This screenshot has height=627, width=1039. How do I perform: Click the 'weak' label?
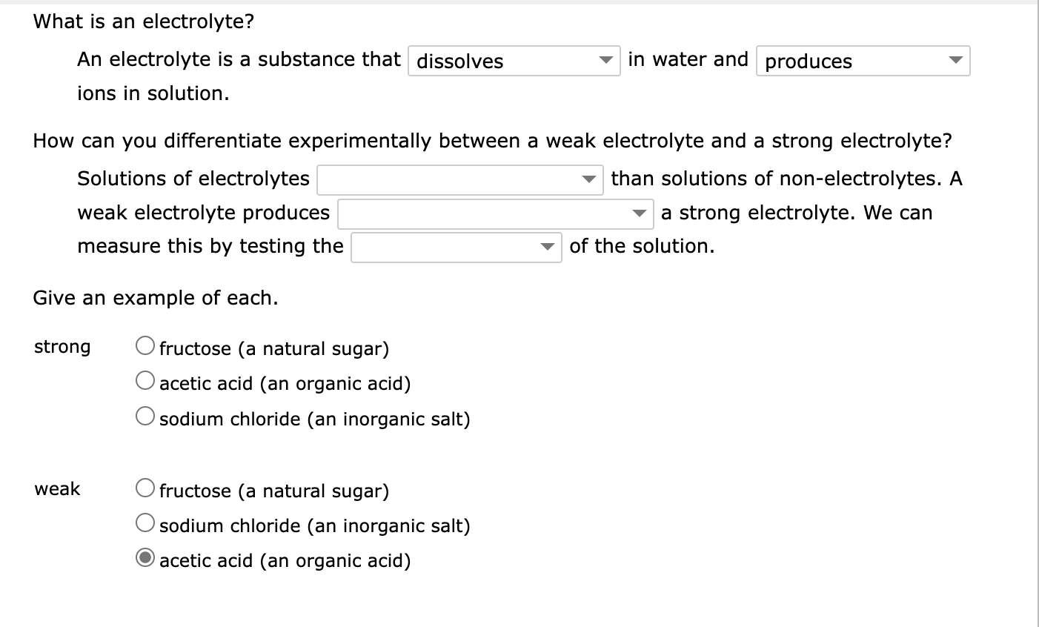point(56,488)
